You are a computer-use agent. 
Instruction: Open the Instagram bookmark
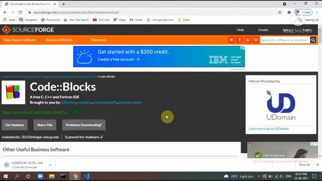28,20
